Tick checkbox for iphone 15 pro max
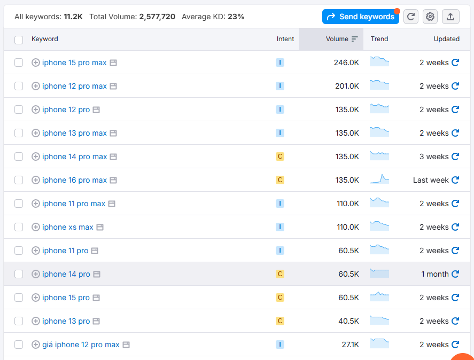Screen dimensions: 474x360 tap(19, 62)
